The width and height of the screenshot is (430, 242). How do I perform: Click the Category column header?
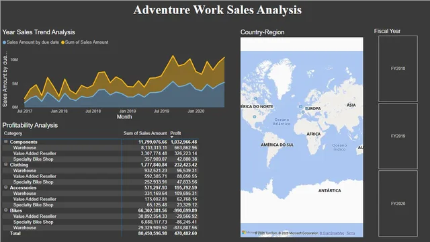pos(13,133)
